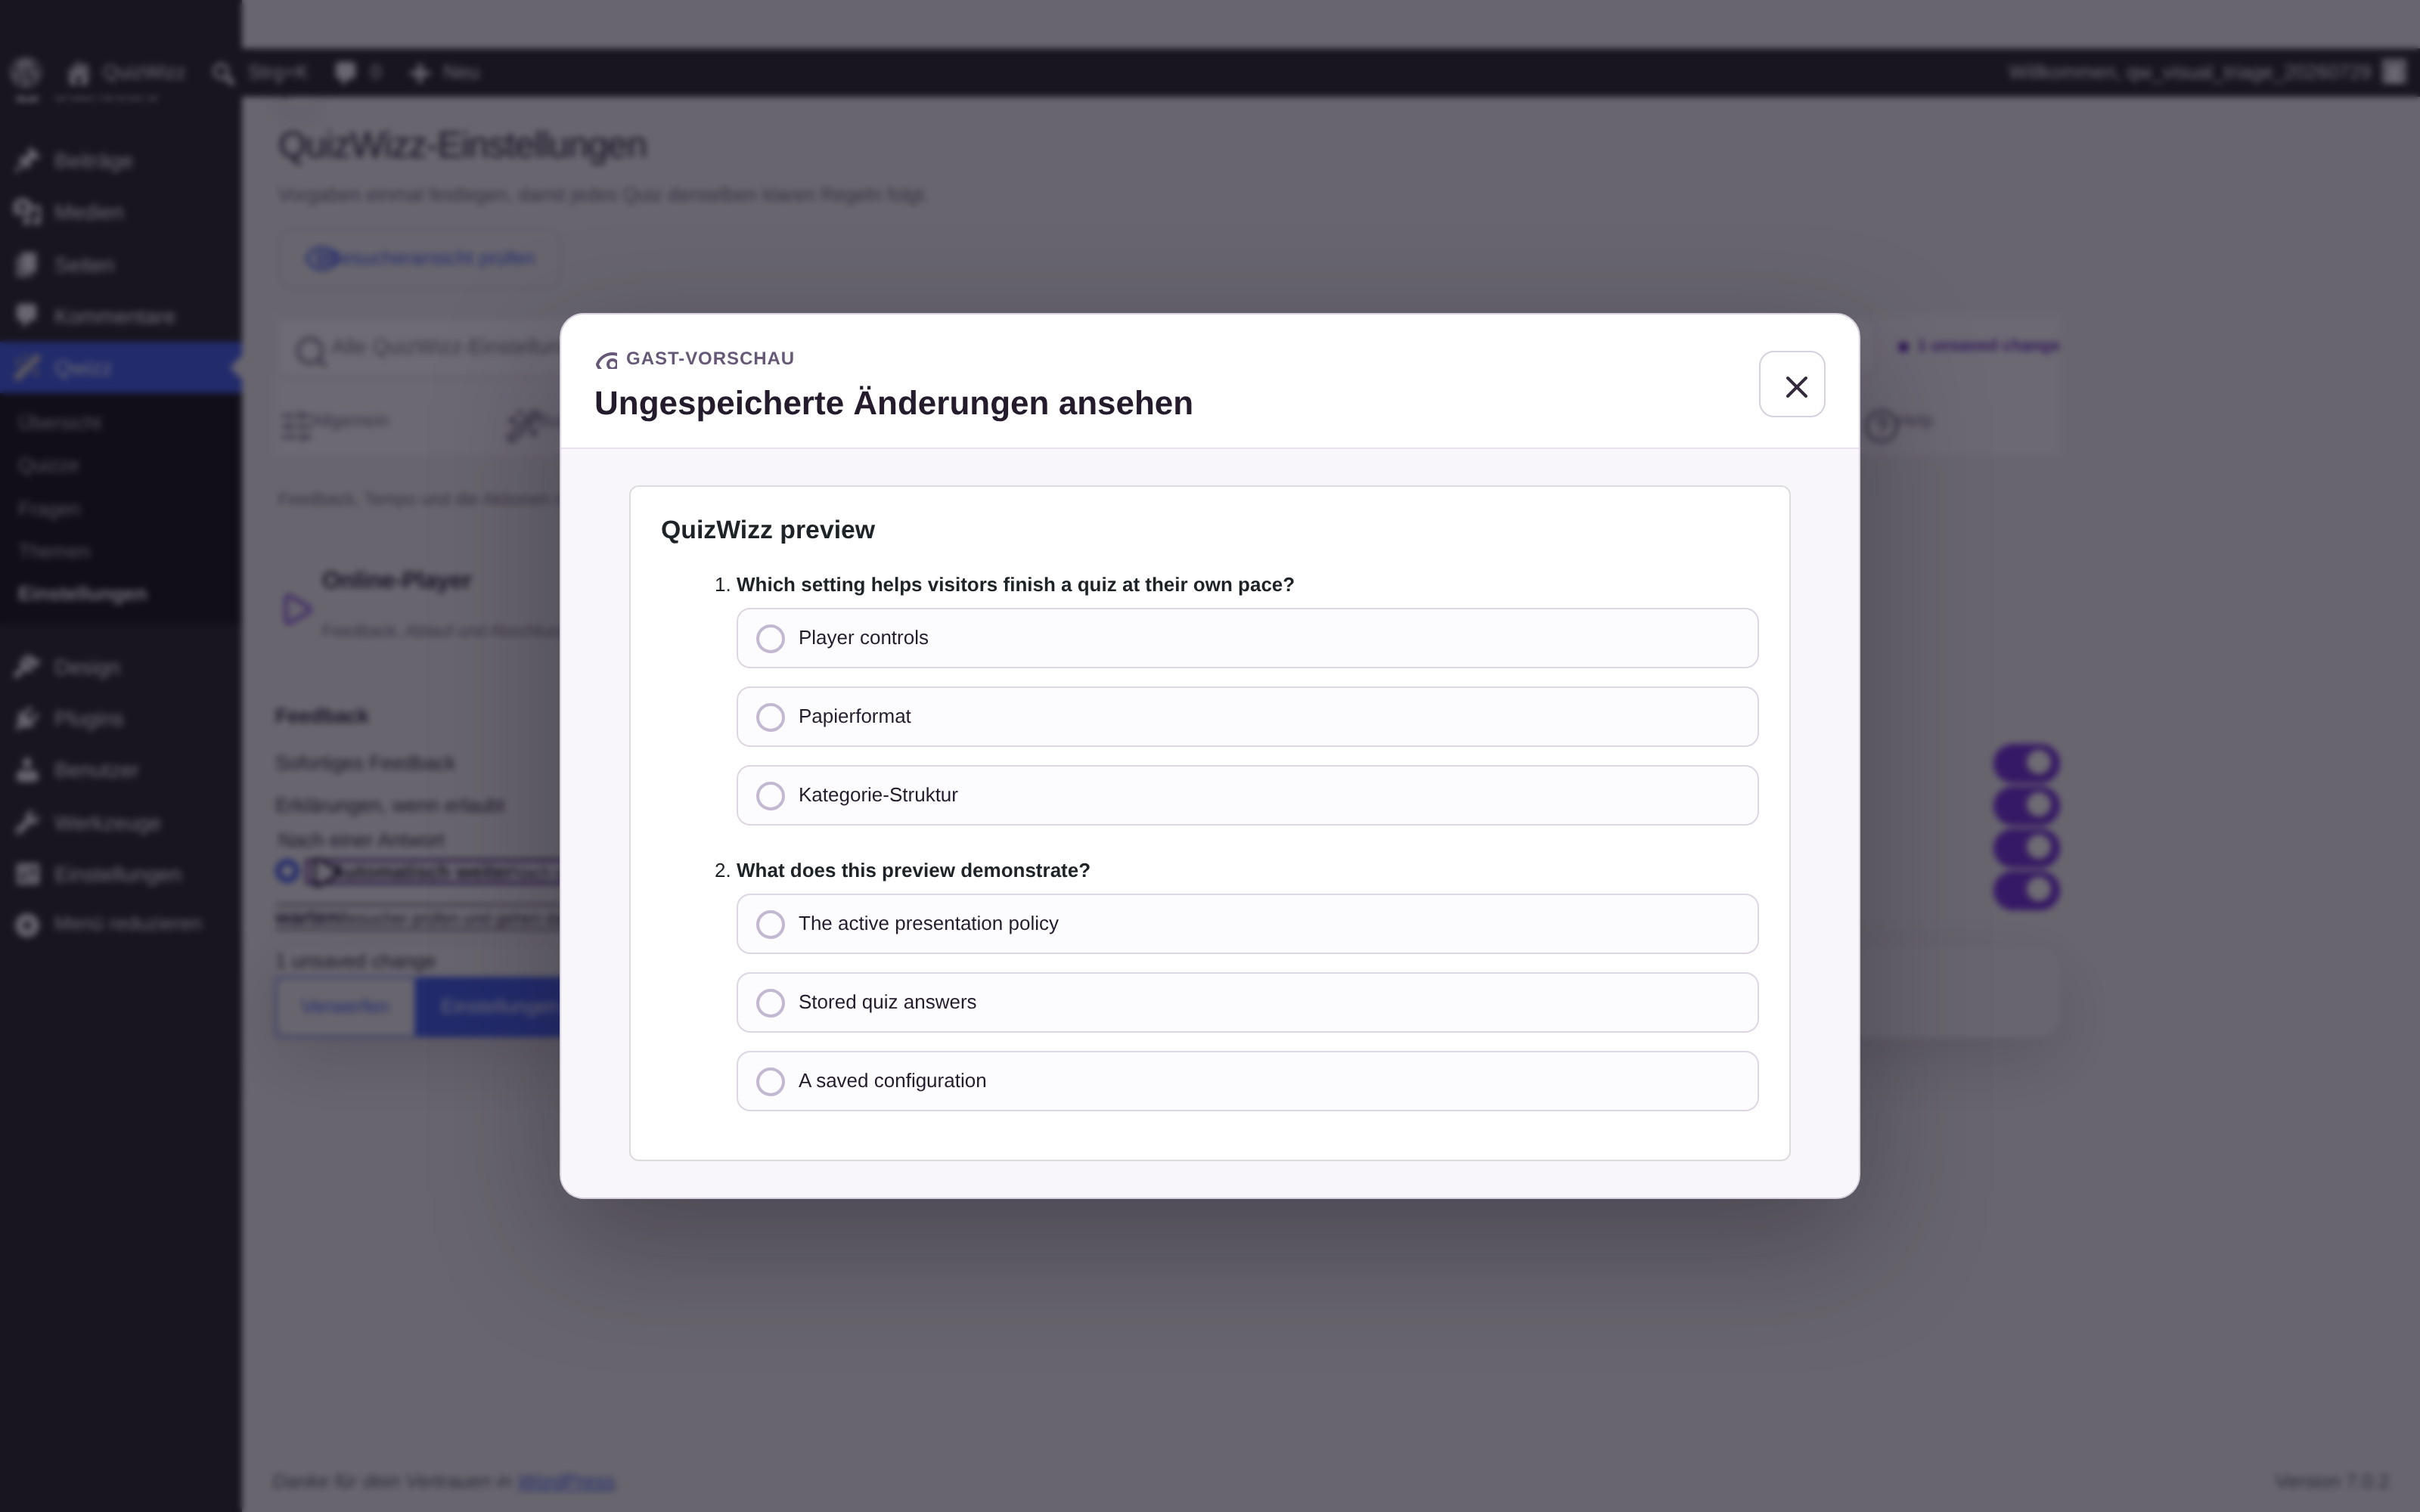Screen dimensions: 2420x1512
Task: Open Seiten in the admin sidebar
Action: pos(120,265)
